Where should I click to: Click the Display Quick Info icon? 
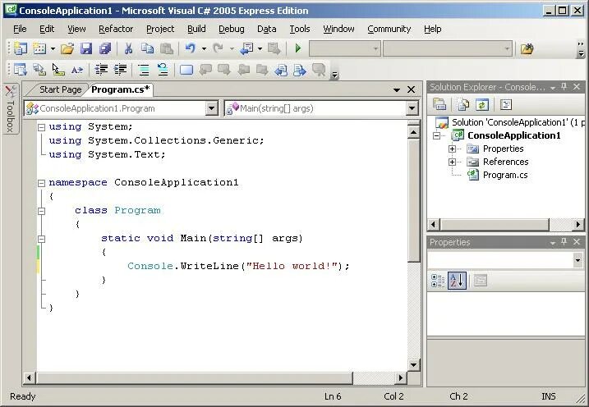(x=58, y=70)
